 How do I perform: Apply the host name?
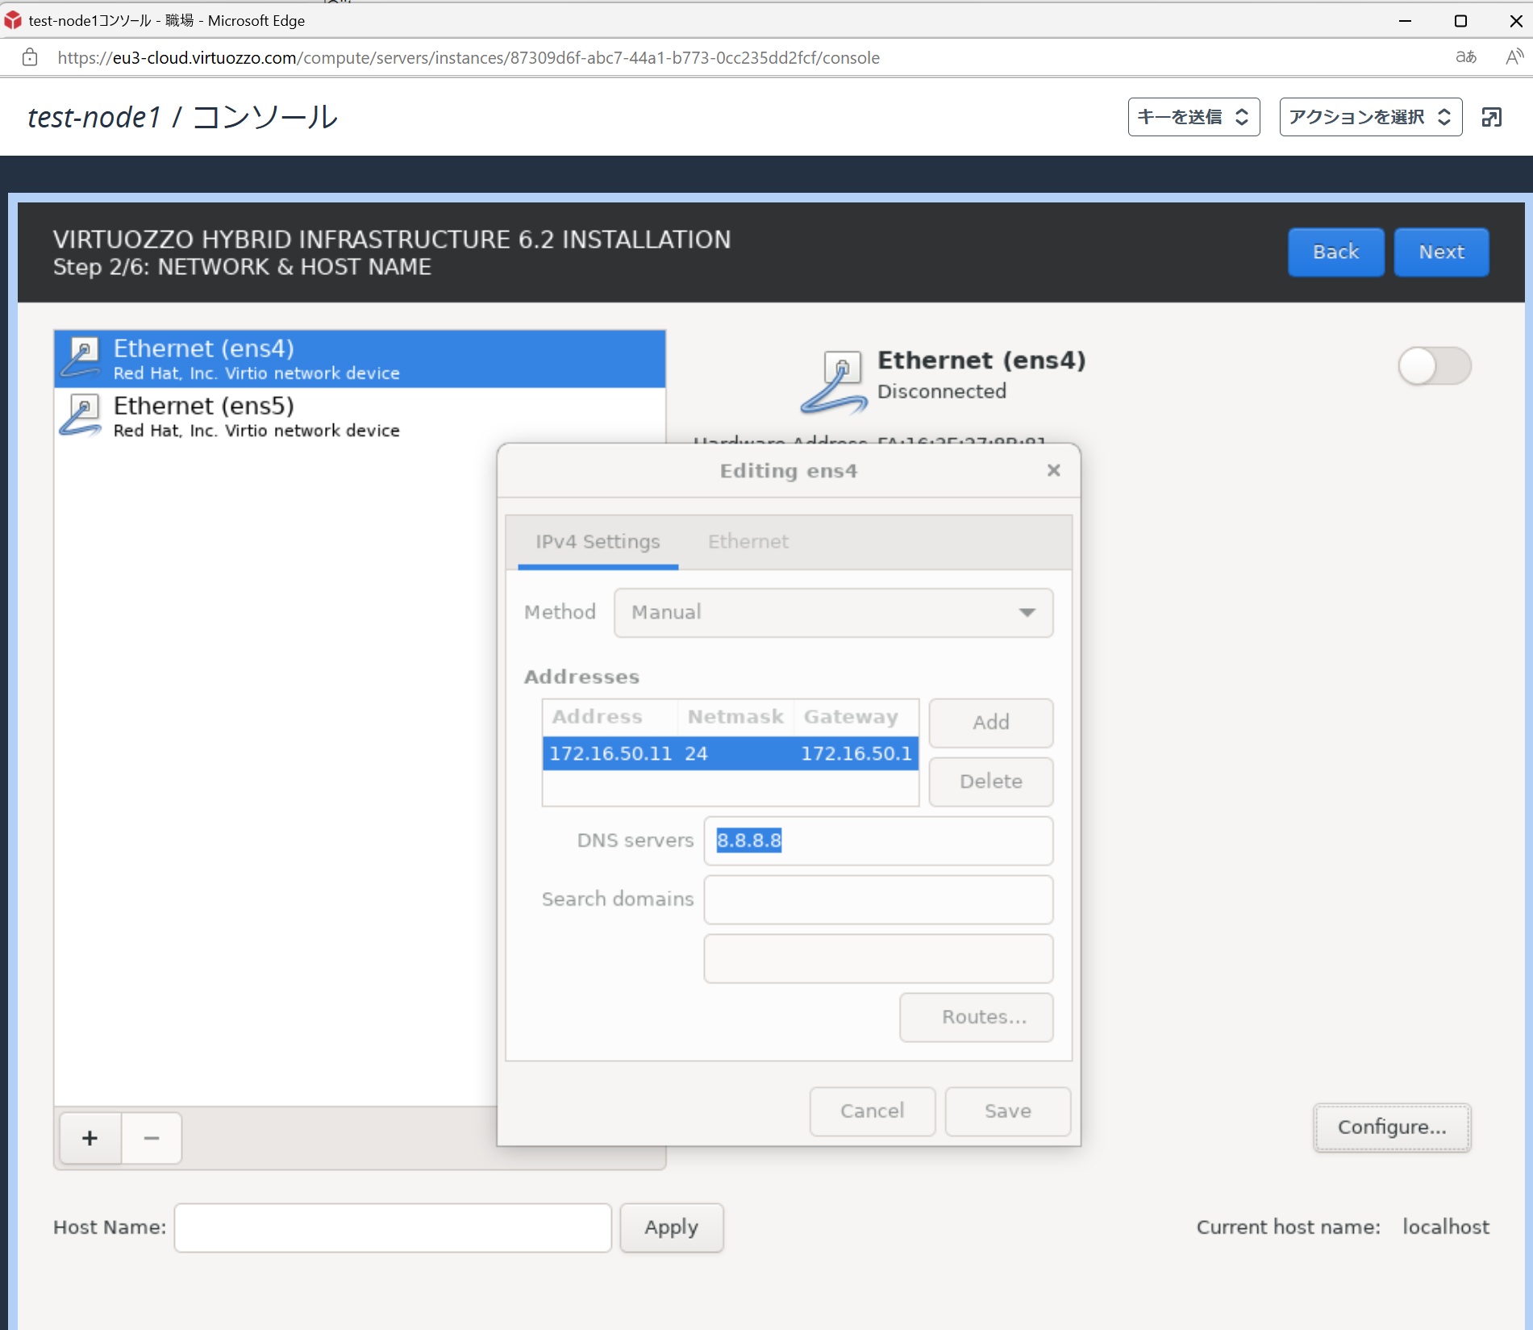click(671, 1228)
